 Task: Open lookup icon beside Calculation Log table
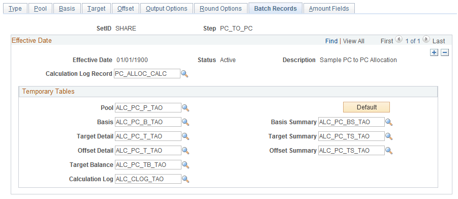pos(186,179)
